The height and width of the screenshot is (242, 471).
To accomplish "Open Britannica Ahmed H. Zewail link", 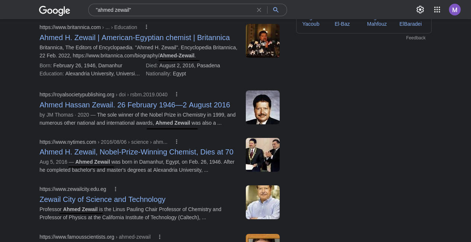I will tap(135, 38).
